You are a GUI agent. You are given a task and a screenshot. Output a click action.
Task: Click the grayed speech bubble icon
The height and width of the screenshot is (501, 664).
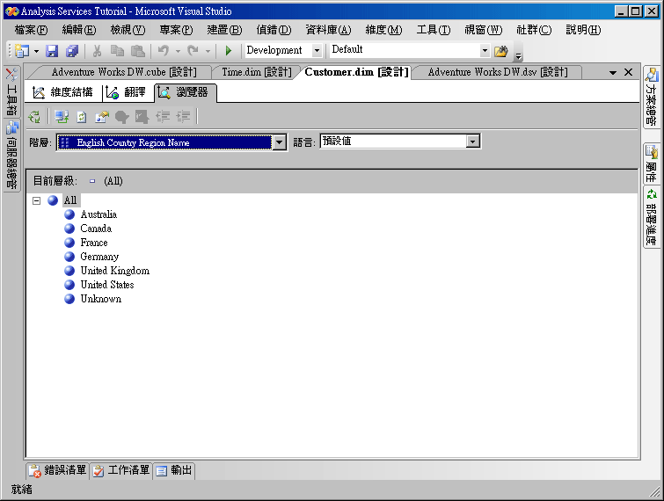click(122, 116)
